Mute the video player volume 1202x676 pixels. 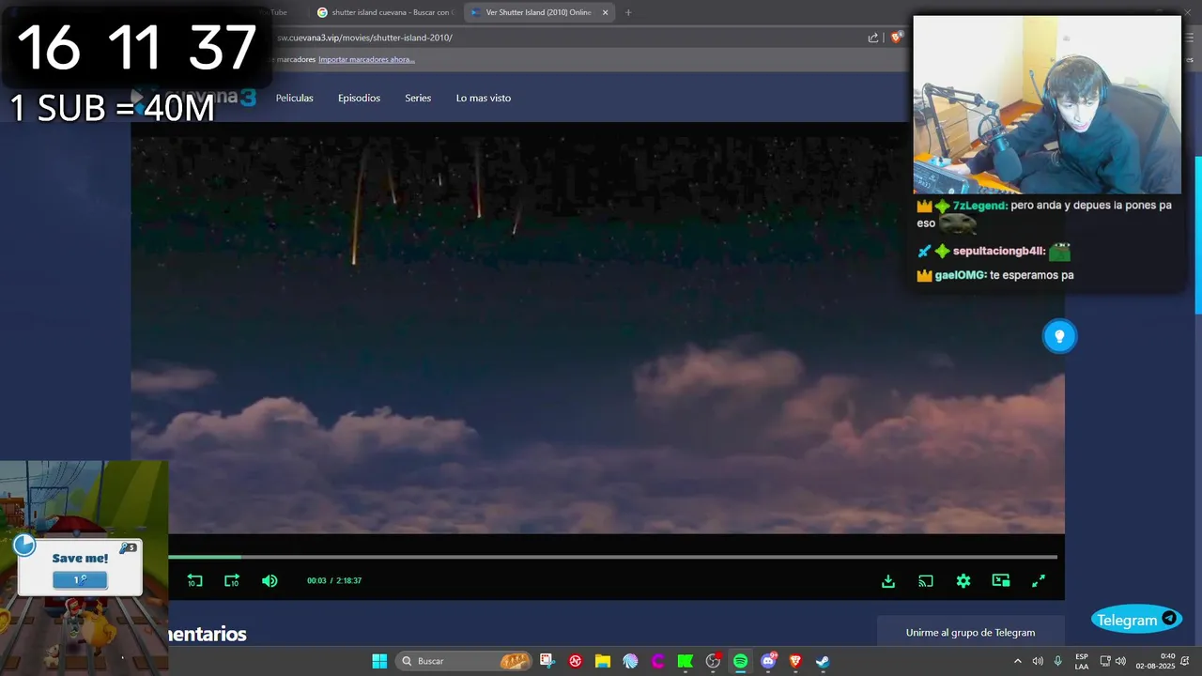[x=270, y=581]
